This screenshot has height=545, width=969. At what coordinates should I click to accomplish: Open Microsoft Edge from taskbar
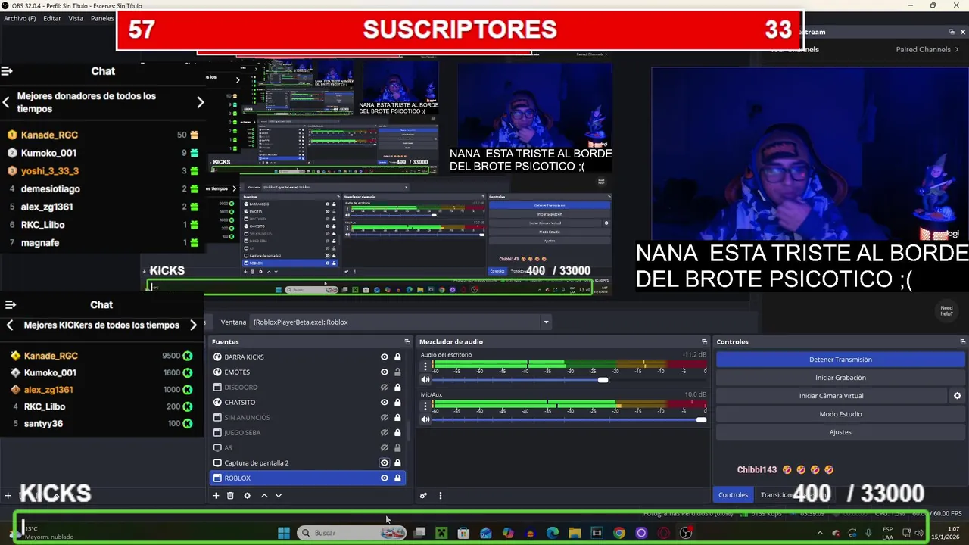pyautogui.click(x=553, y=533)
